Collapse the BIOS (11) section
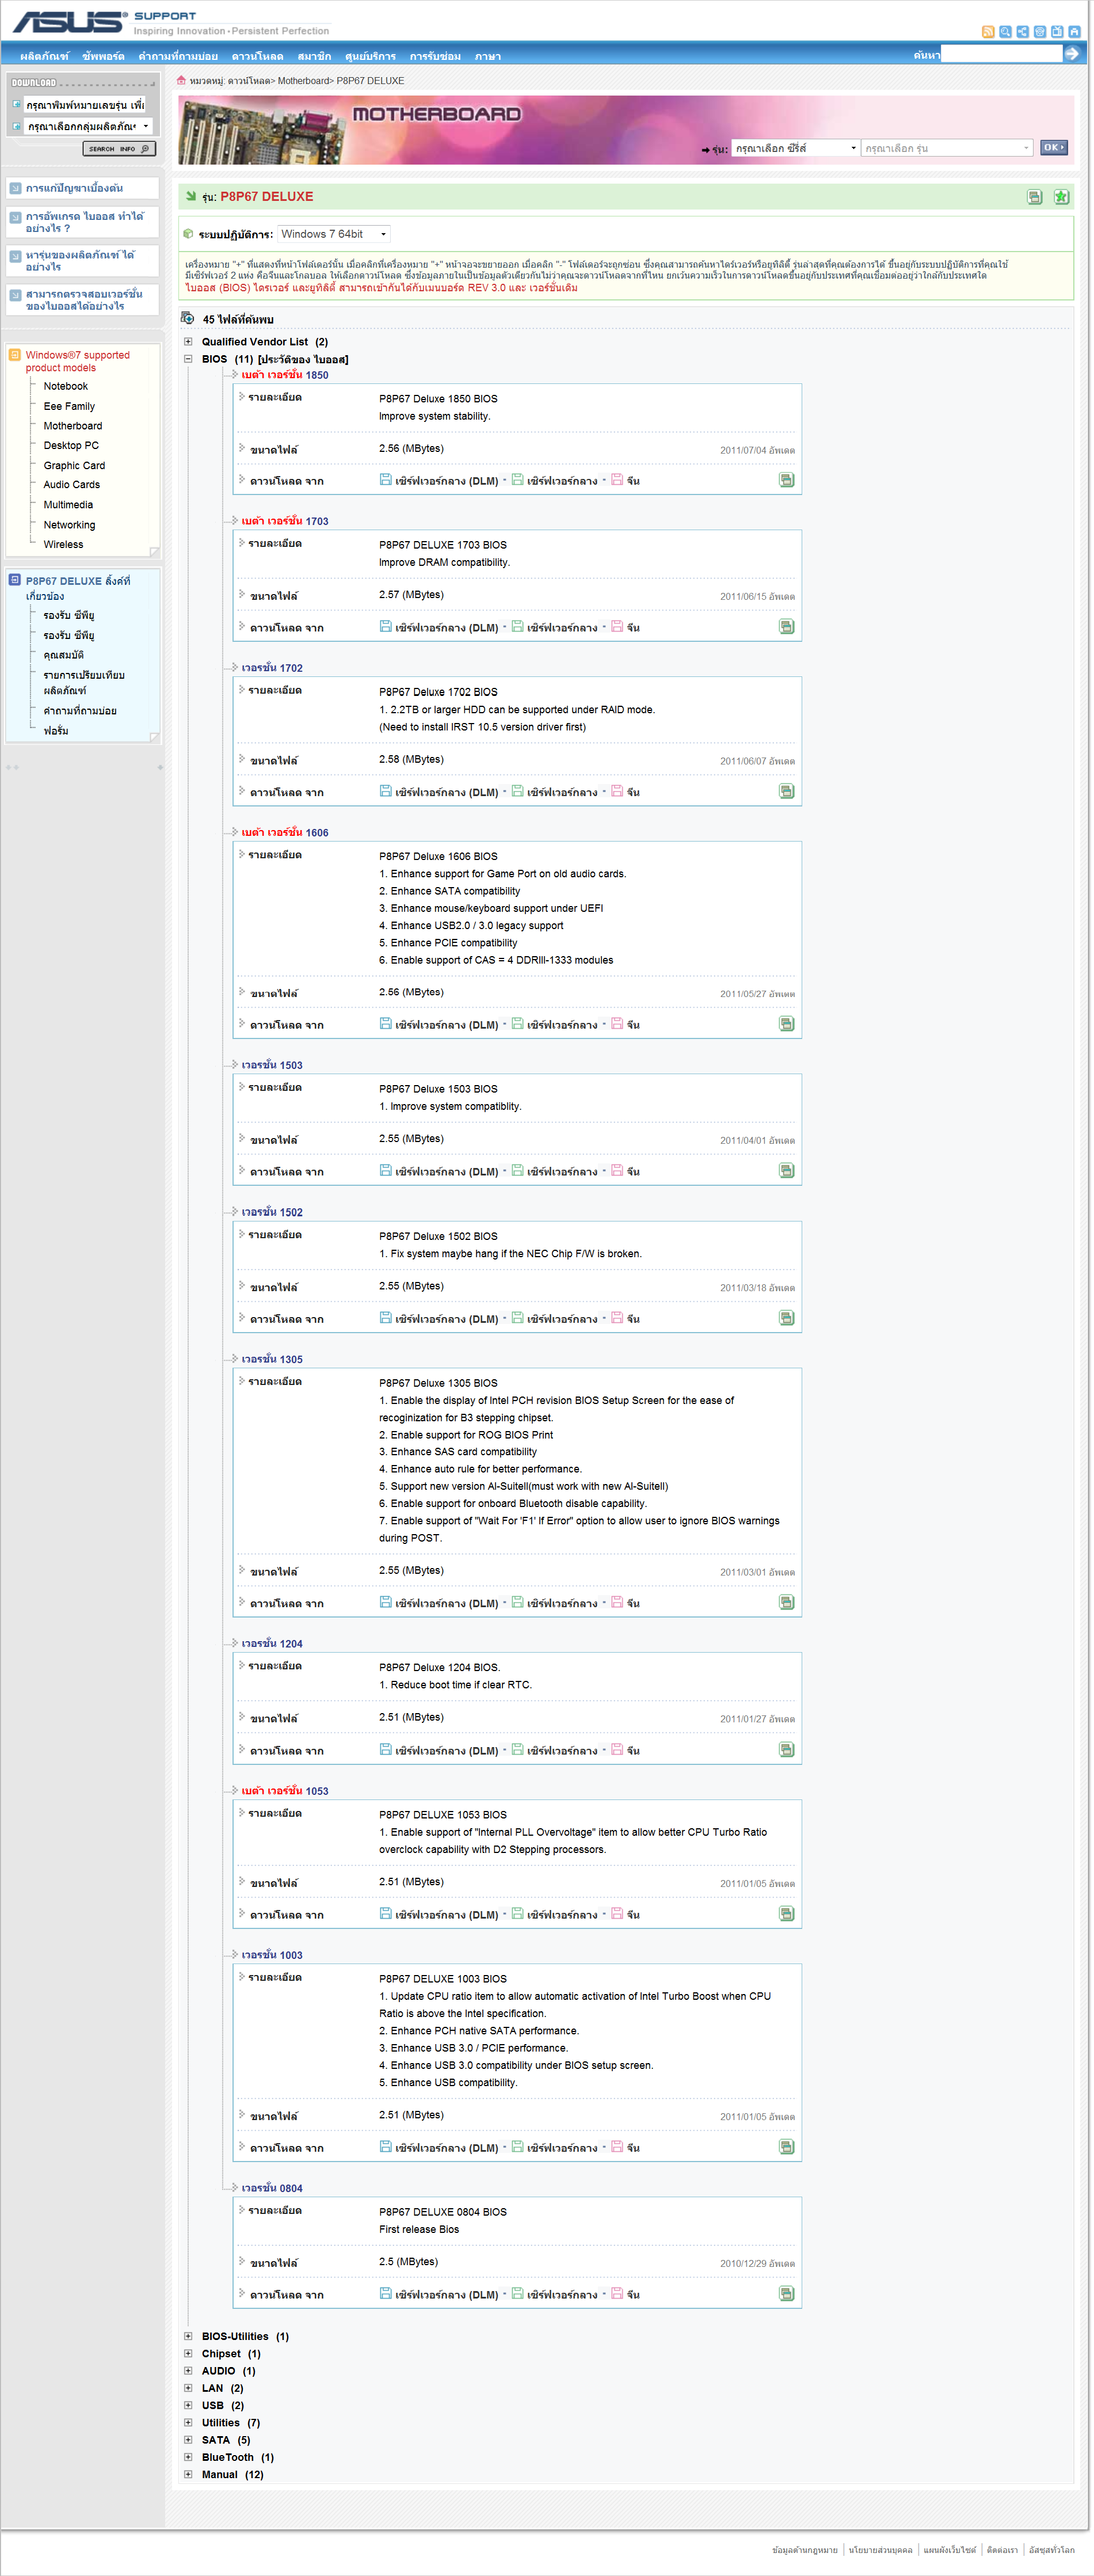Screen dimensions: 1094x2576 pyautogui.click(x=187, y=359)
